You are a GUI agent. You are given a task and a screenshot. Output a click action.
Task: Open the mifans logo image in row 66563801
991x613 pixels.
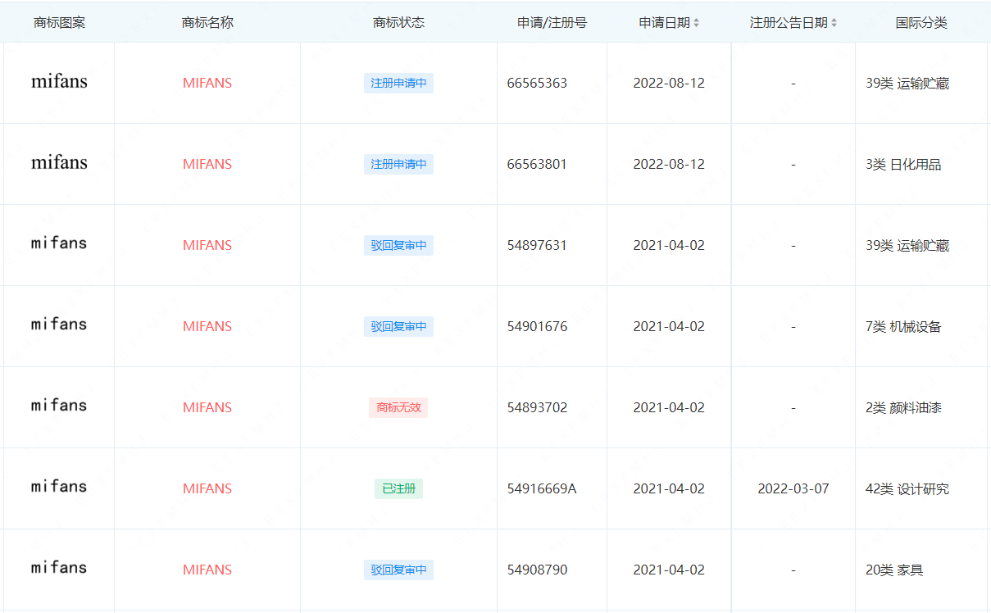[x=59, y=163]
